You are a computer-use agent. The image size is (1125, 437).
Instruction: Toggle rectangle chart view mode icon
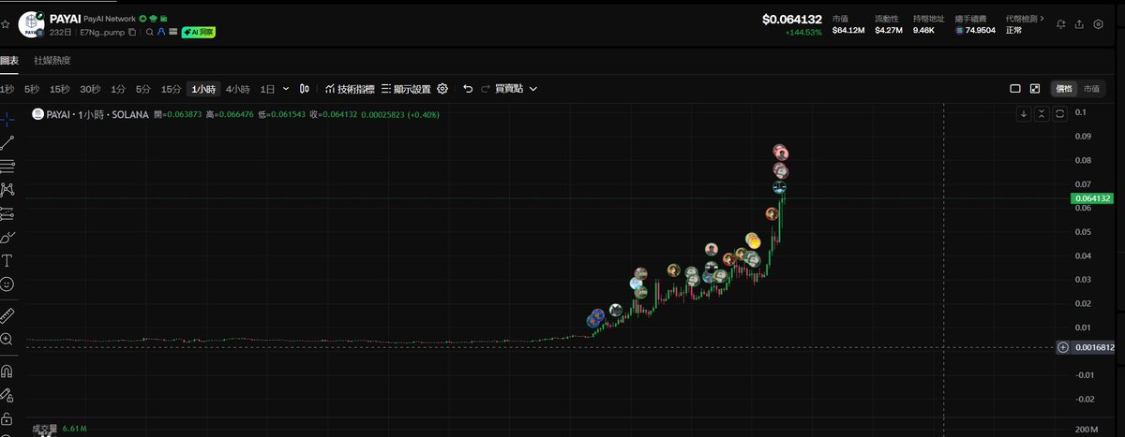(x=1015, y=89)
